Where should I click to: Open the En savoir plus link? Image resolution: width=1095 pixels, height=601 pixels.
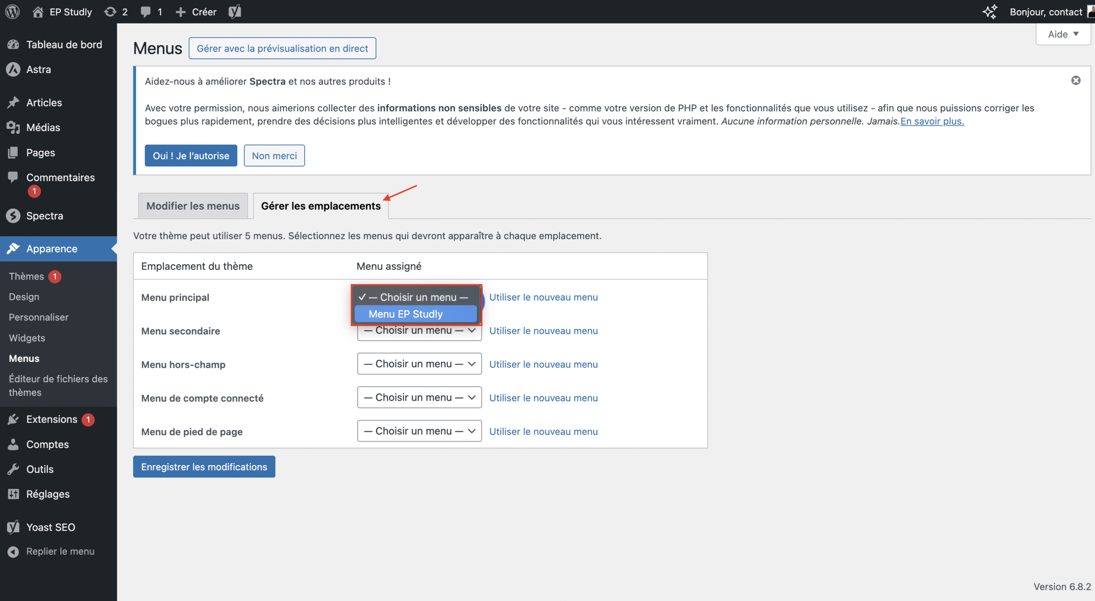pos(932,121)
